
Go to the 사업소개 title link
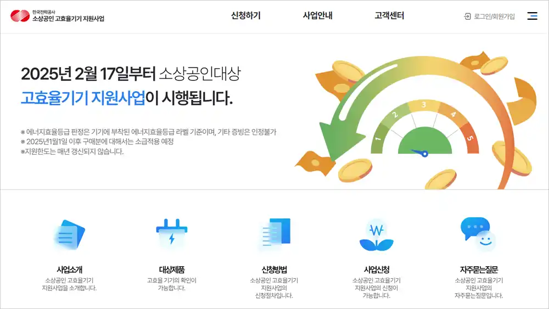coord(69,269)
